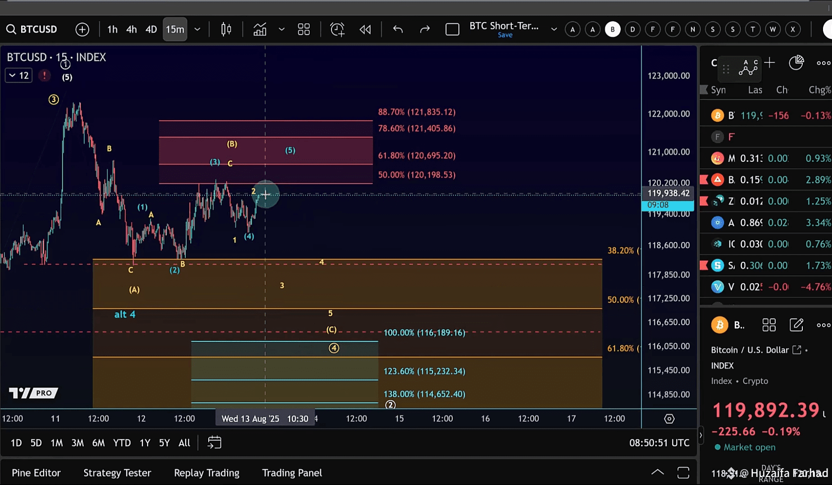This screenshot has width=832, height=485.
Task: Set date range to 1Y
Action: pyautogui.click(x=145, y=443)
